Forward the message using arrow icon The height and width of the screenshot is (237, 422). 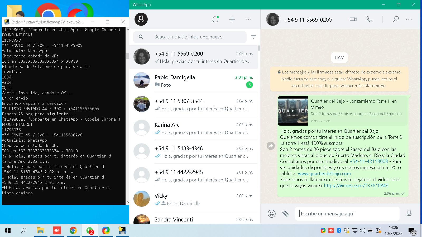(x=271, y=146)
